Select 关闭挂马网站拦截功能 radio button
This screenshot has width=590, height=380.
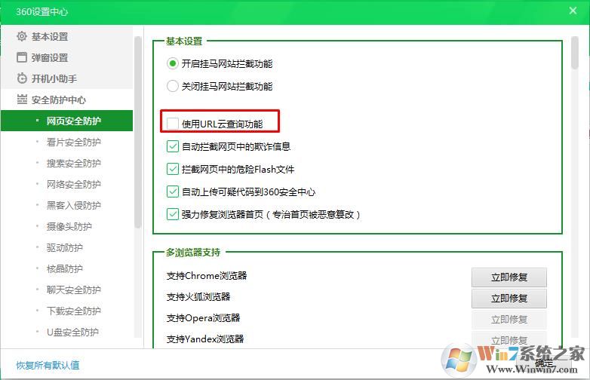pyautogui.click(x=172, y=86)
